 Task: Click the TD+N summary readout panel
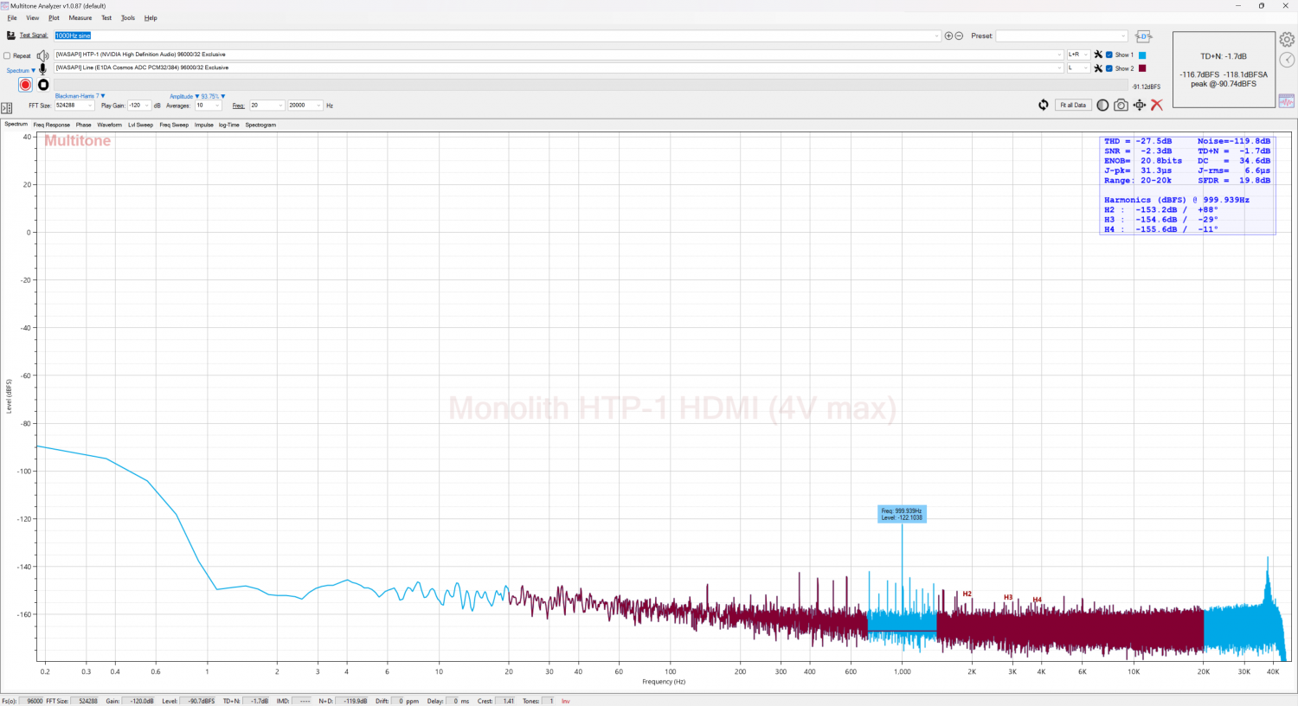click(x=1224, y=70)
